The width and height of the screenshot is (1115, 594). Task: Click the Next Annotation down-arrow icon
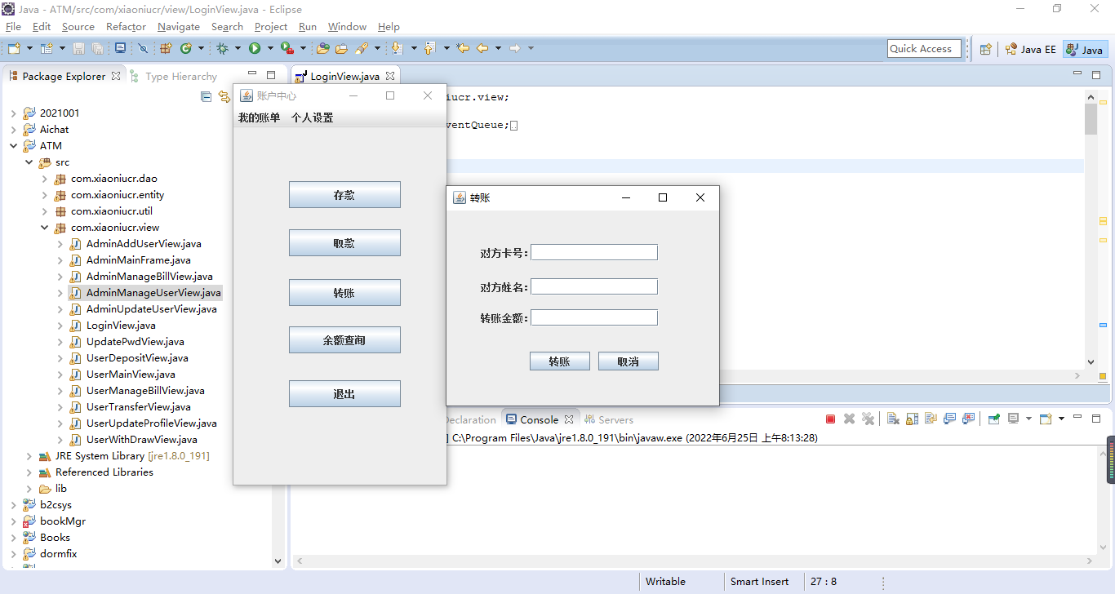point(397,48)
